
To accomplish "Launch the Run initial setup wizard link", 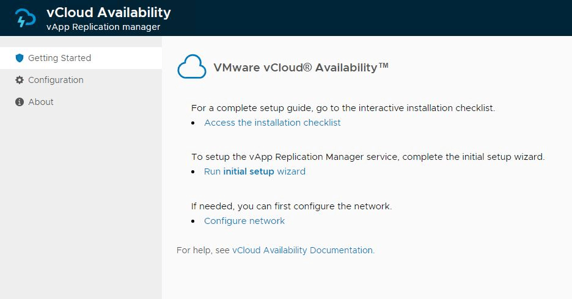I will 254,171.
